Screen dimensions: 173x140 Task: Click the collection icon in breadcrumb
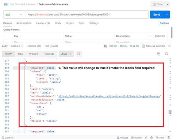tap(6, 4)
